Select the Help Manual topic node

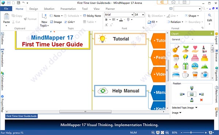[120, 91]
